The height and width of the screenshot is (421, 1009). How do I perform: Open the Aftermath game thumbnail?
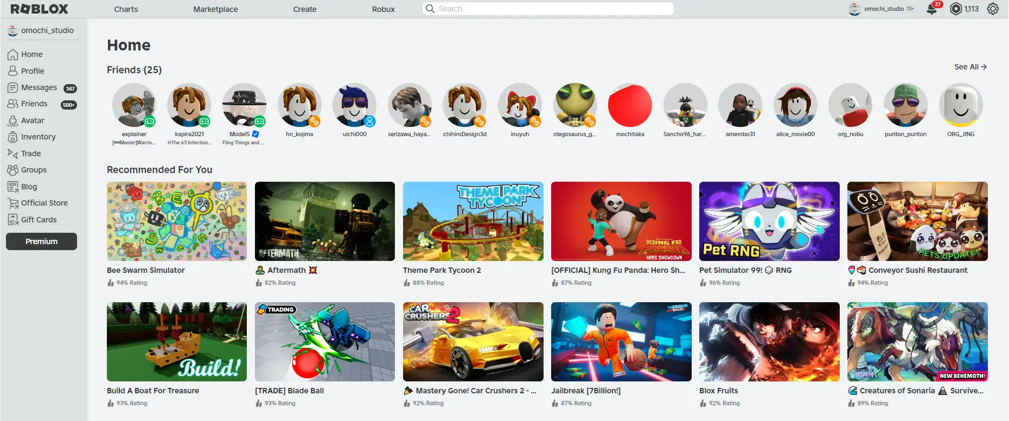point(325,221)
